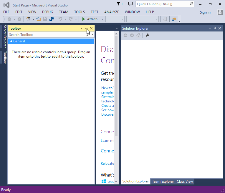
Task: Open the HELP menu
Action: (150, 12)
